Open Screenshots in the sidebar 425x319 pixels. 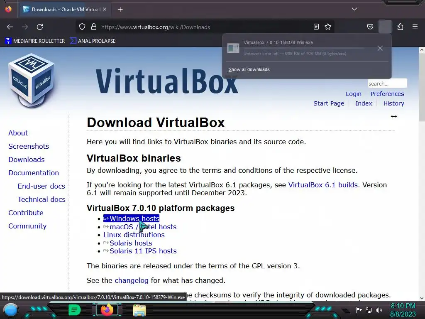click(x=29, y=146)
